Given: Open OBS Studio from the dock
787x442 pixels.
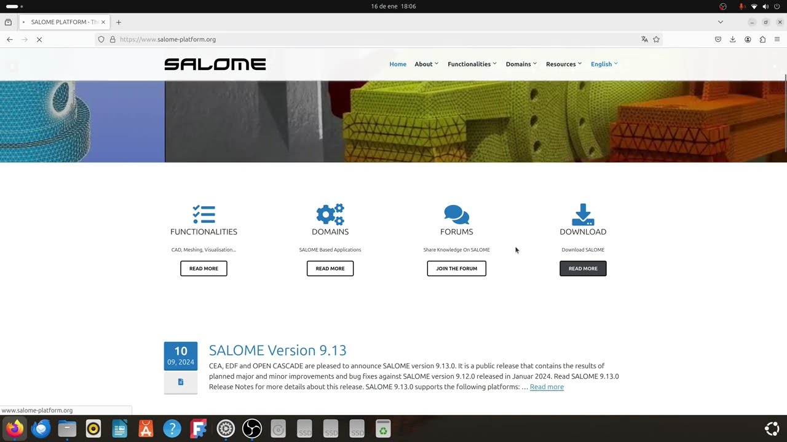Looking at the screenshot, I should tap(251, 428).
